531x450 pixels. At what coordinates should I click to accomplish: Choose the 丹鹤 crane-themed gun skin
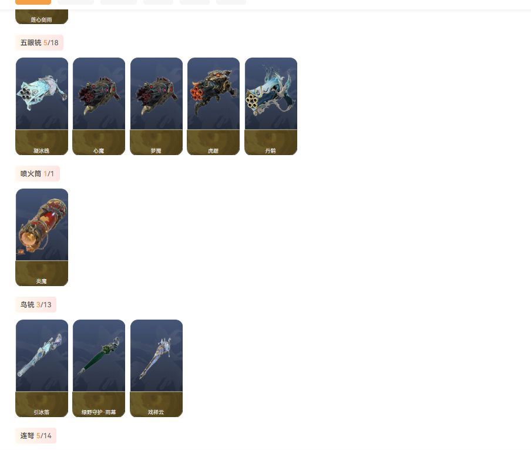click(271, 106)
